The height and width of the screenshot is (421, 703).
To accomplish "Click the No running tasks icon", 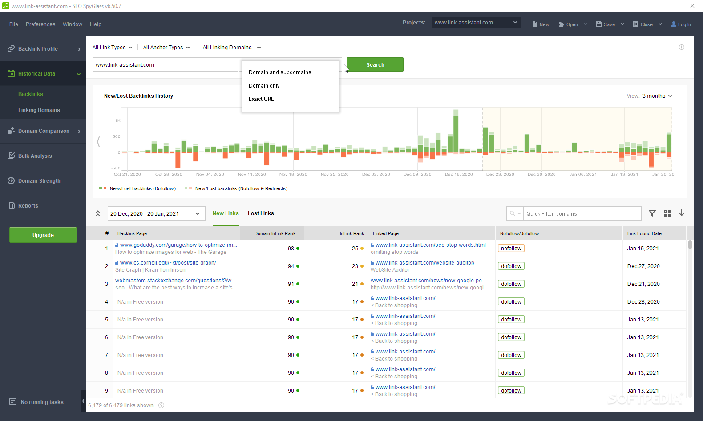I will click(x=13, y=401).
